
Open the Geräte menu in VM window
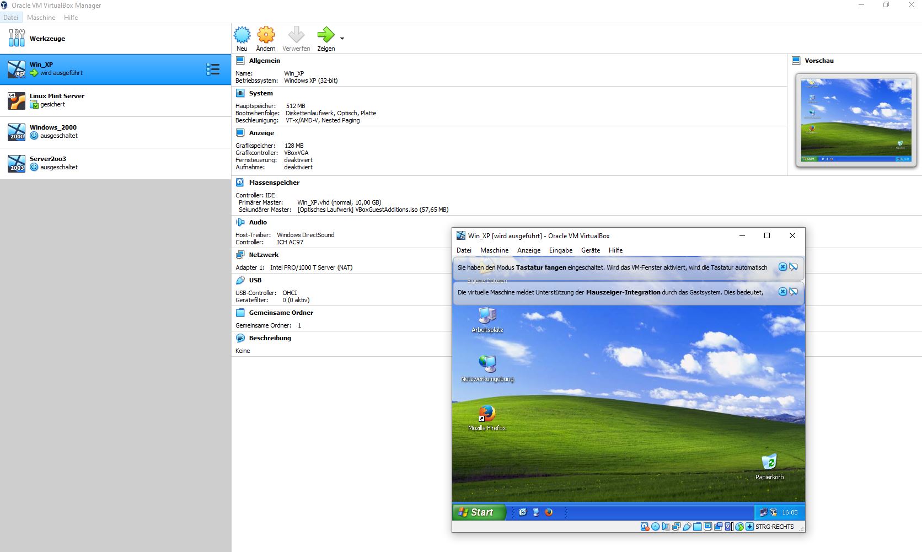point(590,250)
